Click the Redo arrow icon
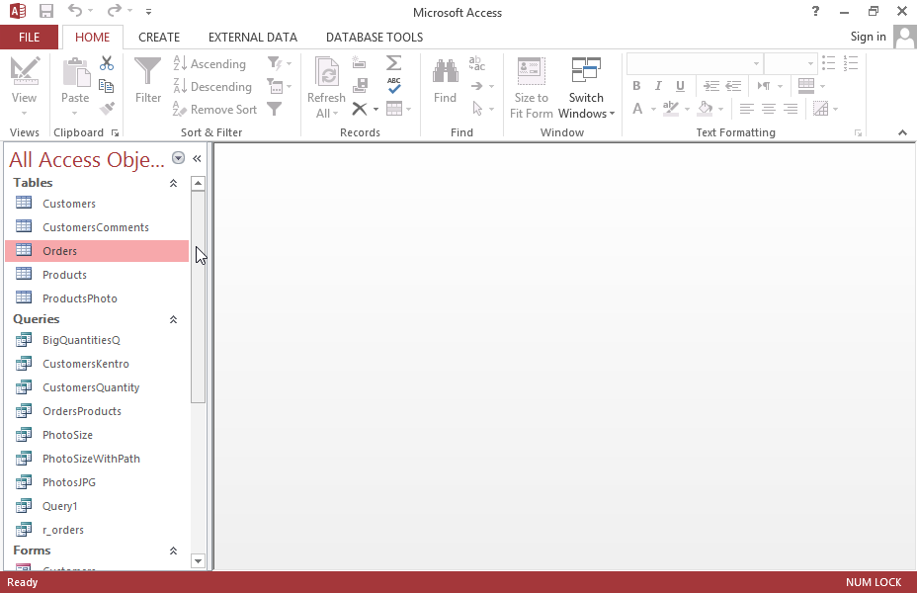This screenshot has width=917, height=593. click(115, 11)
